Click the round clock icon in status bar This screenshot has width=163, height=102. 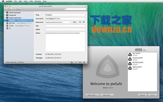[x=76, y=62]
